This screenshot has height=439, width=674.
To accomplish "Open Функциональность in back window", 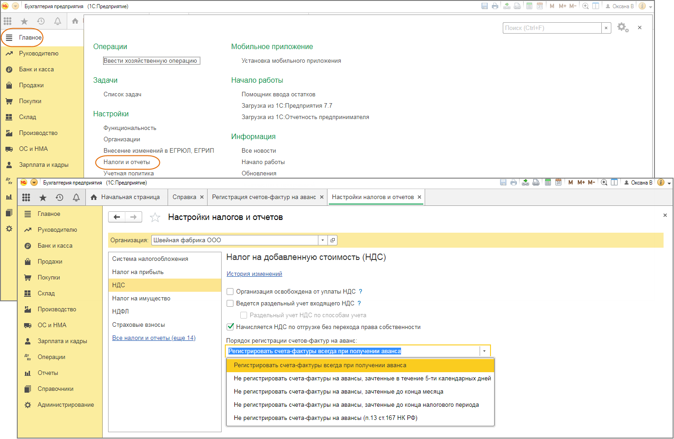I will 130,128.
